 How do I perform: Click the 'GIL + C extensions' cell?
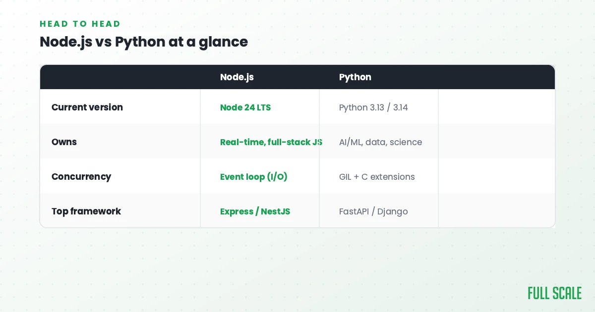[x=377, y=176]
